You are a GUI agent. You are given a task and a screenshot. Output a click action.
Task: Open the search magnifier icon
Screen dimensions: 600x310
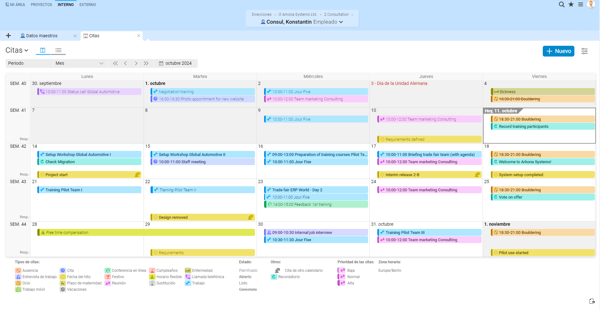tap(561, 4)
